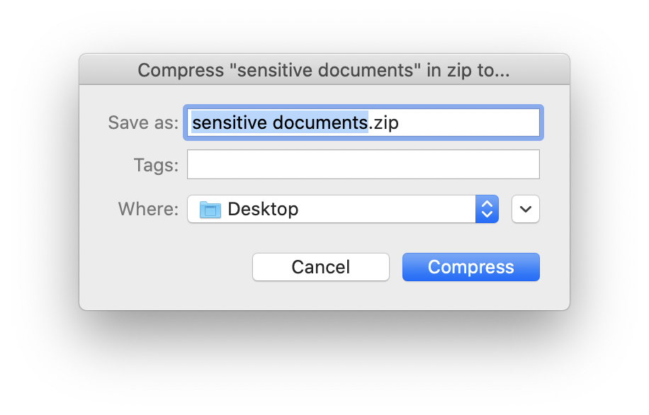
Task: Click the "Tags:" label
Action: point(156,165)
